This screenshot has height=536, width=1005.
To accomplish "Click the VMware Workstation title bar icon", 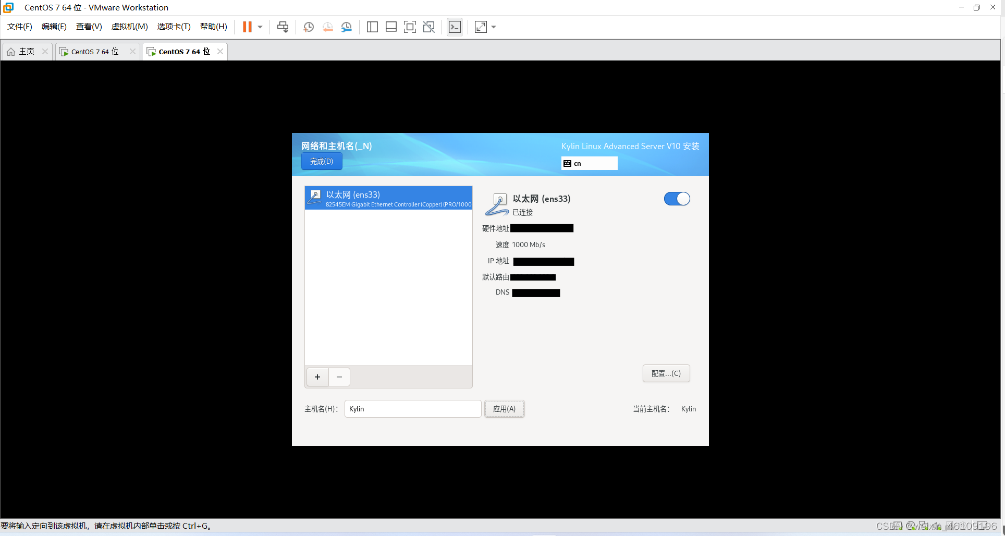I will (x=8, y=7).
